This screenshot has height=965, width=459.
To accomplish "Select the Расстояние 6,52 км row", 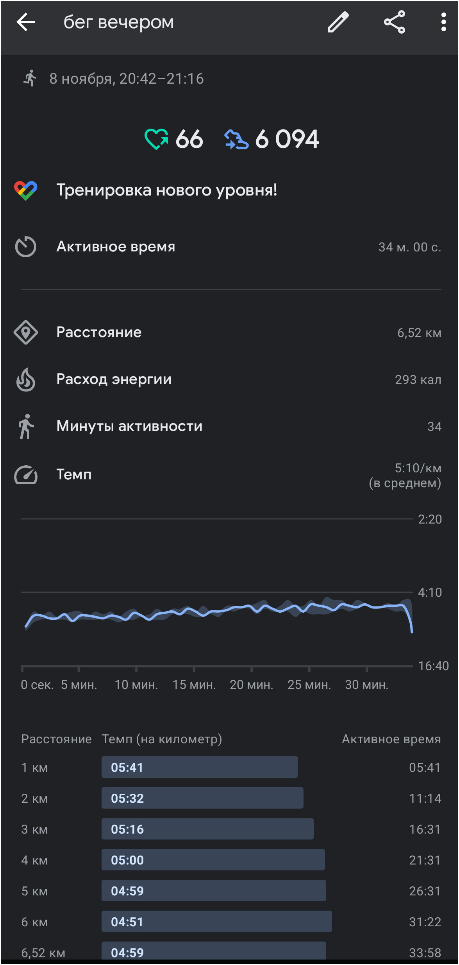I will coord(230,332).
